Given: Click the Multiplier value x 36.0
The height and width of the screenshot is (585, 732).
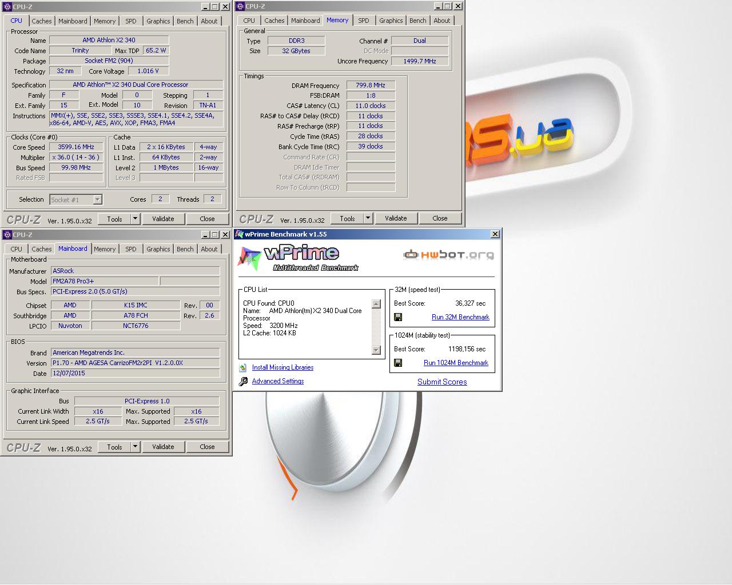Looking at the screenshot, I should point(76,157).
